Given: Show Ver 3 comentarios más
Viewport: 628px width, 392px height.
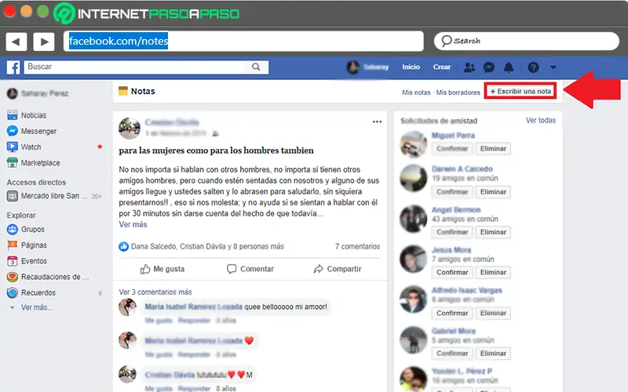Looking at the screenshot, I should pos(155,292).
